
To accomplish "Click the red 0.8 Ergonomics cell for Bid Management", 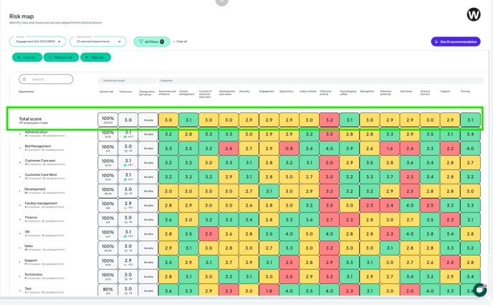I will click(288, 149).
